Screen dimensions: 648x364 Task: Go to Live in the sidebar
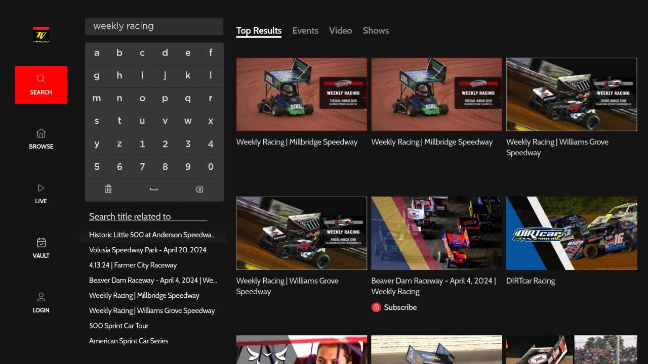coord(41,194)
